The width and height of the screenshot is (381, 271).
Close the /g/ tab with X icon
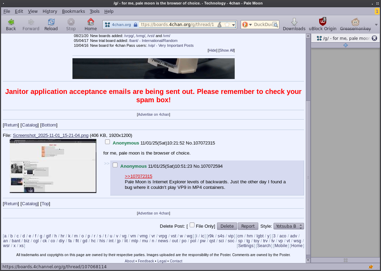[374, 38]
